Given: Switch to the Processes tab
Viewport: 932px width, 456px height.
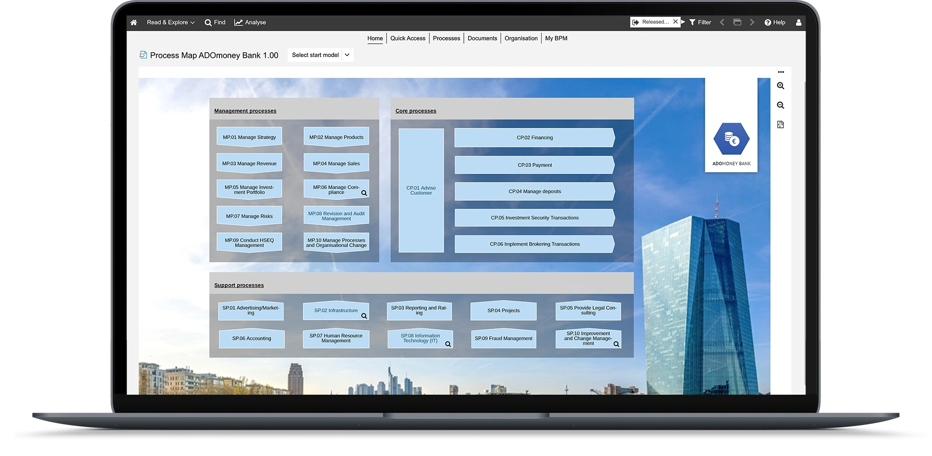Looking at the screenshot, I should coord(446,38).
